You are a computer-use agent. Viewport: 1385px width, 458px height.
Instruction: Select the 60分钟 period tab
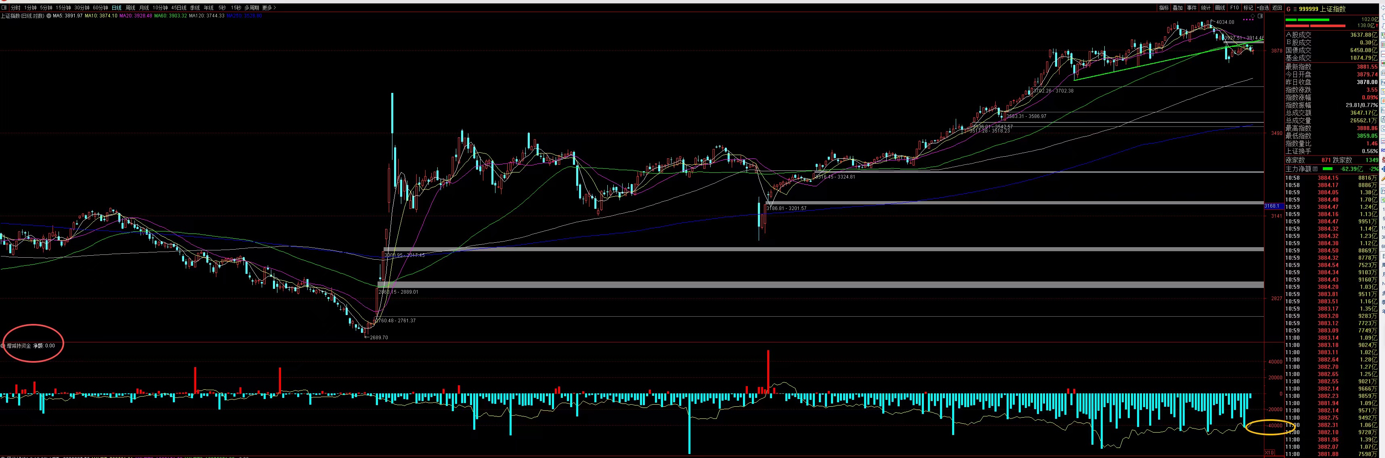pos(100,8)
